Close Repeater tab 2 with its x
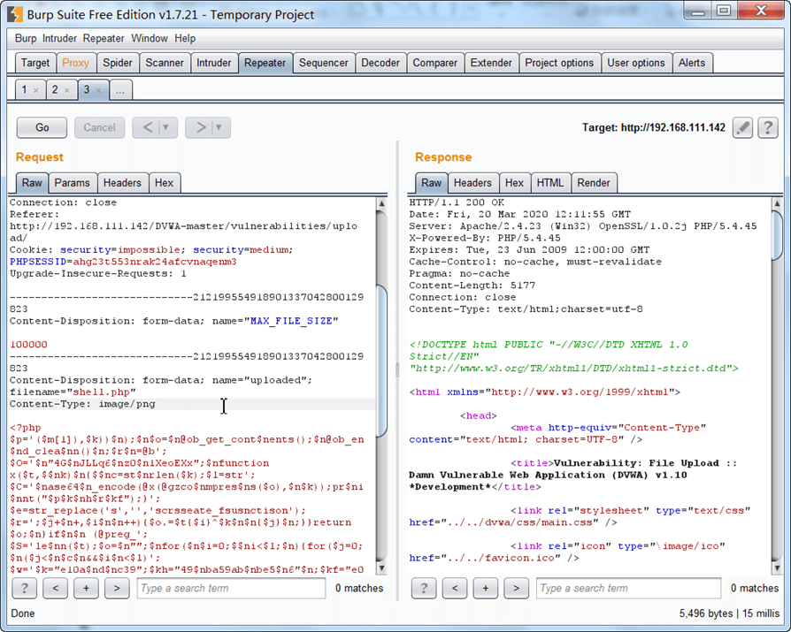The height and width of the screenshot is (632, 791). [66, 91]
